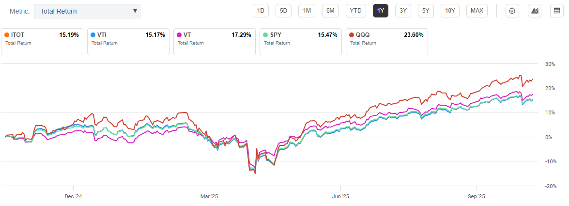Switch to the 6M time range

coord(330,11)
